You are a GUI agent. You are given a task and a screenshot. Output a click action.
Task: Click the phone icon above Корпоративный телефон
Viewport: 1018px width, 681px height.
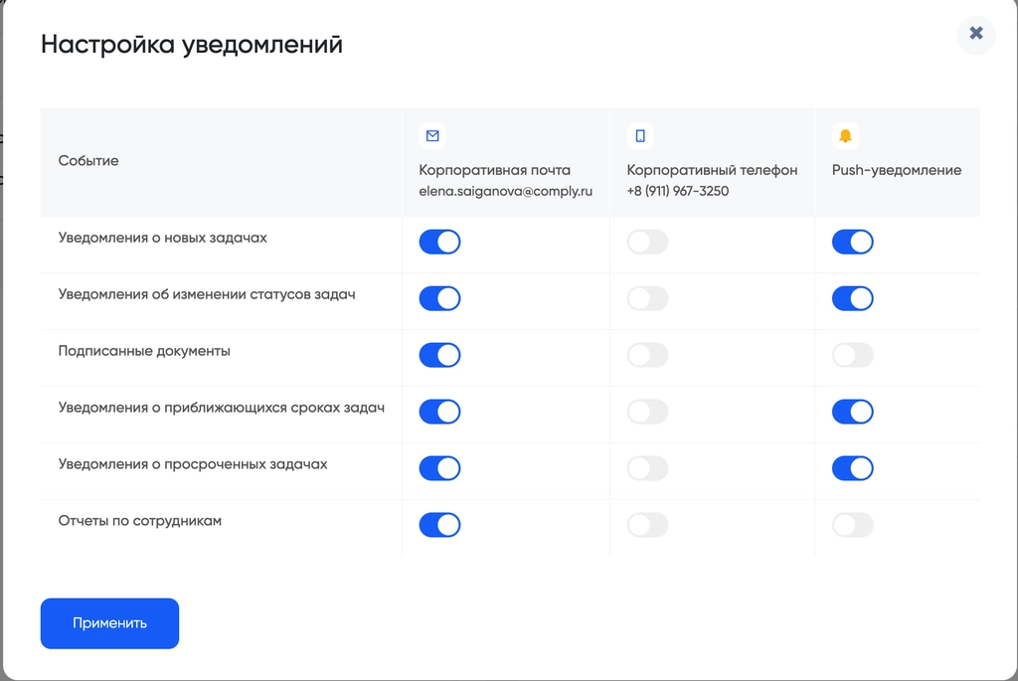(x=640, y=135)
